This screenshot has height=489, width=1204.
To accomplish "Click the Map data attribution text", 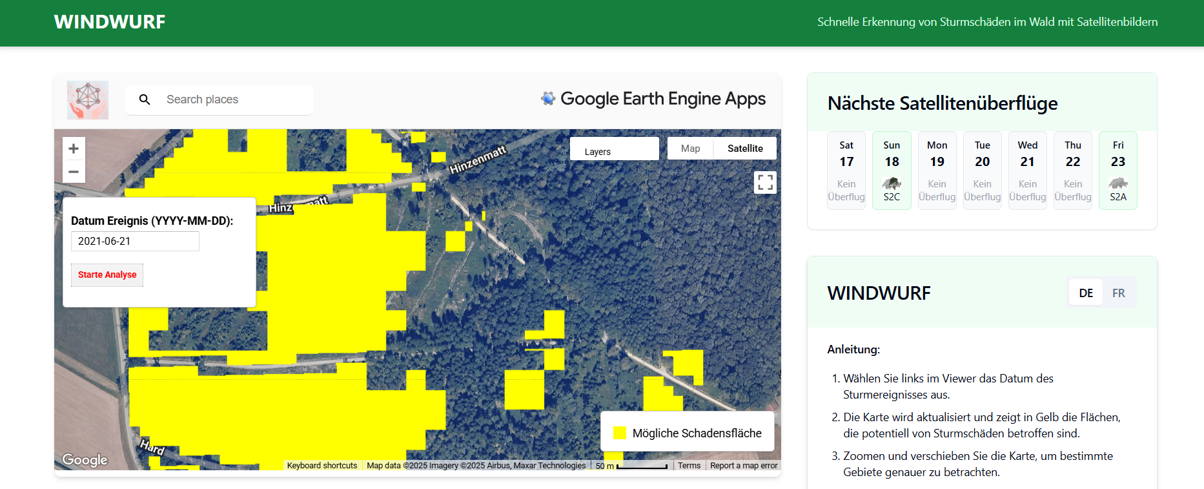I will 476,466.
